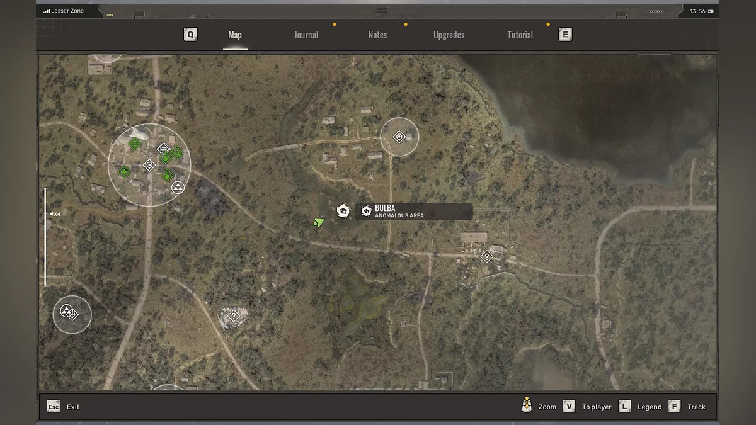Open the Journal tab
The image size is (756, 425).
[x=306, y=35]
